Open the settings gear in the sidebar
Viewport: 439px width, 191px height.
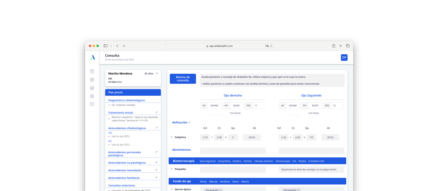(x=92, y=96)
